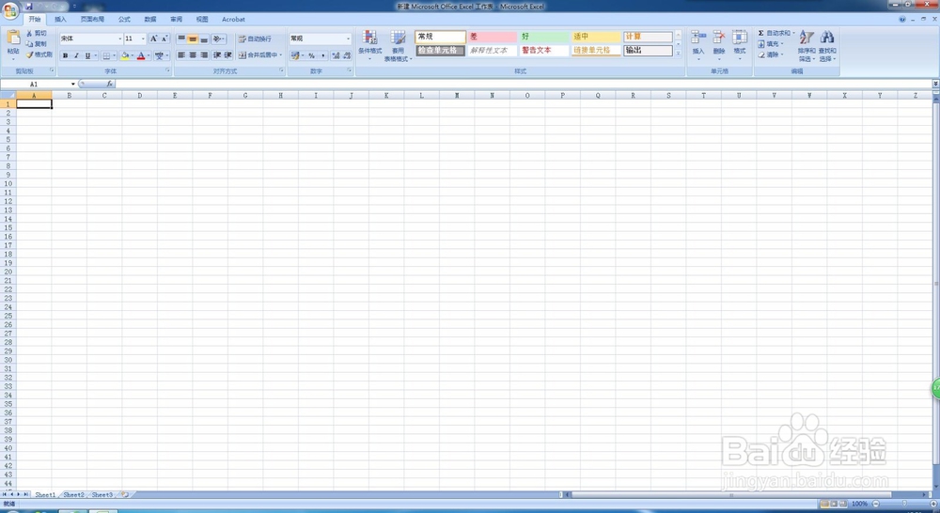Toggle Underline formatting
This screenshot has width=940, height=513.
pos(87,55)
